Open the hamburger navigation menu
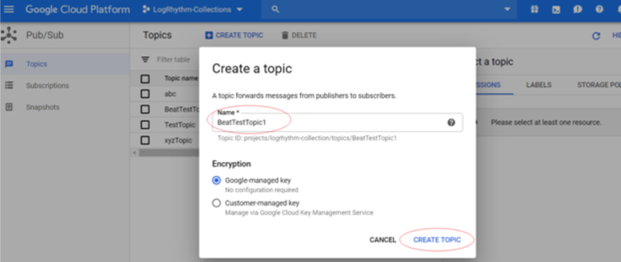The width and height of the screenshot is (621, 262). (9, 10)
